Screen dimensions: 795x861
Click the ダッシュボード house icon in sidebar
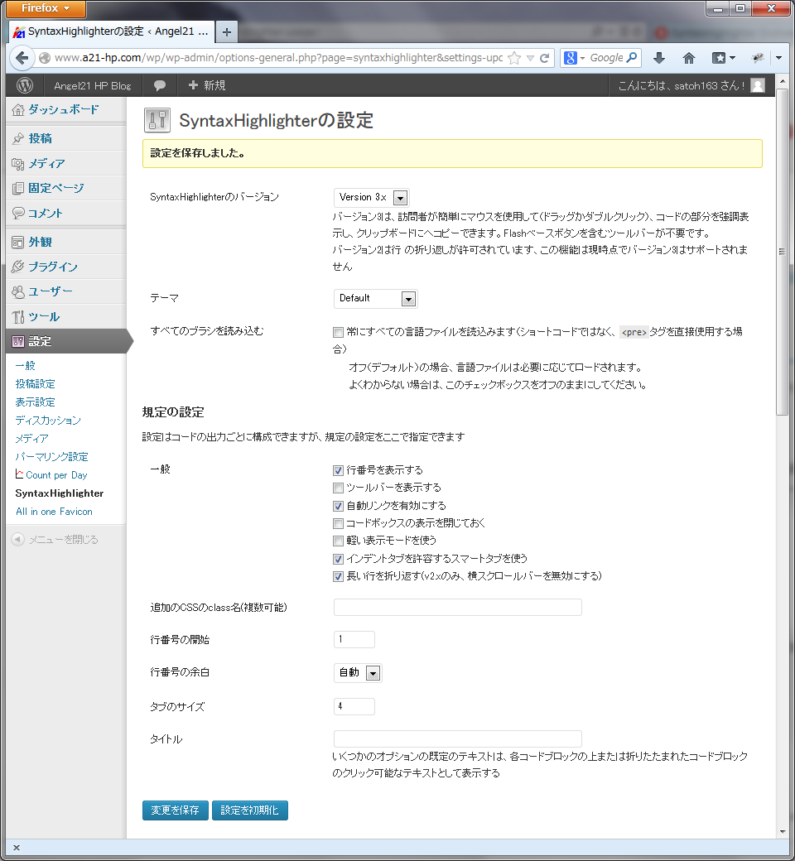click(x=18, y=110)
